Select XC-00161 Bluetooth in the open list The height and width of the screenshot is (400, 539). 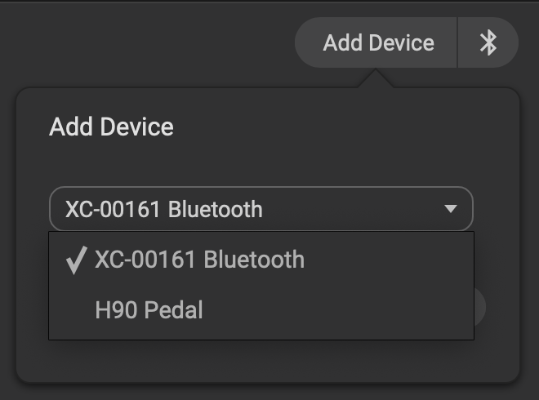[x=199, y=260]
